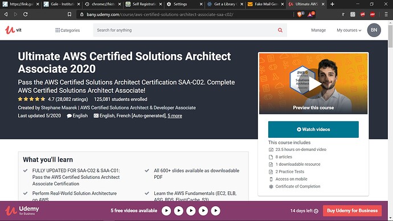Click the five-star rating icons
393x221 pixels.
[31, 99]
